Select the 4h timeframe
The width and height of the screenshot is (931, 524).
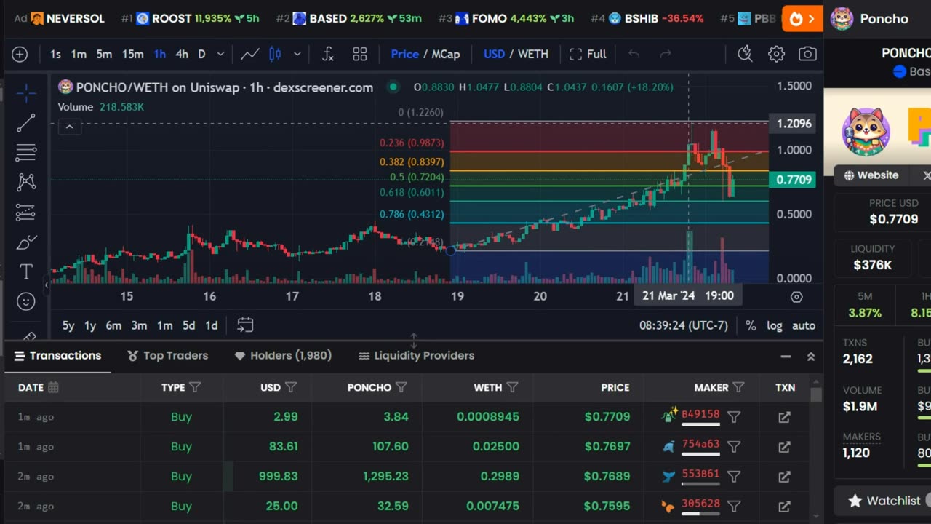click(x=182, y=54)
